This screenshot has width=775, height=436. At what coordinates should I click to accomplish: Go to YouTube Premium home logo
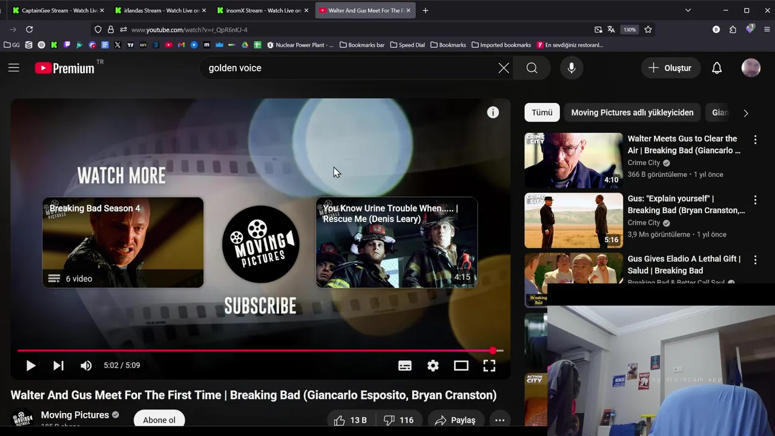point(65,68)
